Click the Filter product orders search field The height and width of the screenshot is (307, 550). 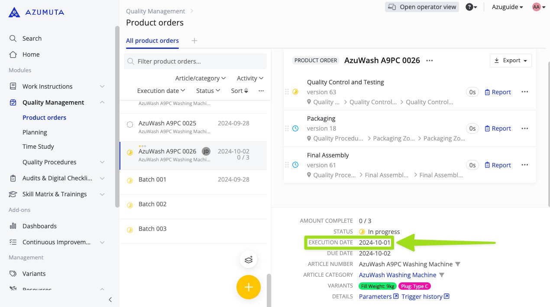pyautogui.click(x=195, y=61)
